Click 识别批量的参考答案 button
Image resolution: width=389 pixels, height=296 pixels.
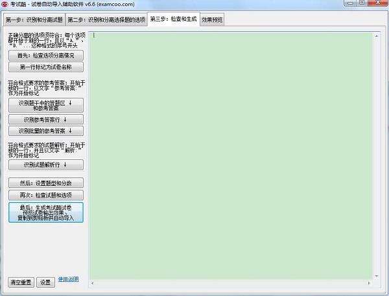pyautogui.click(x=46, y=131)
